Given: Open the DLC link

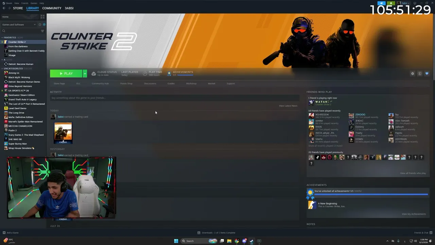Looking at the screenshot, I should pyautogui.click(x=78, y=83).
